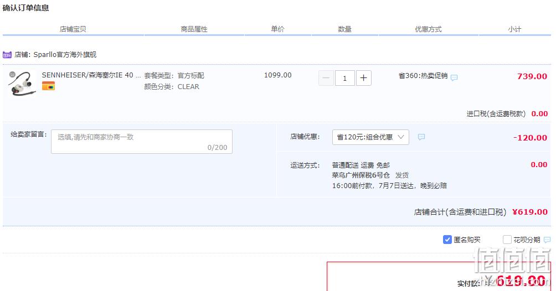Screen dimensions: 556x291
Task: Focus the quantity input field
Action: [344, 79]
